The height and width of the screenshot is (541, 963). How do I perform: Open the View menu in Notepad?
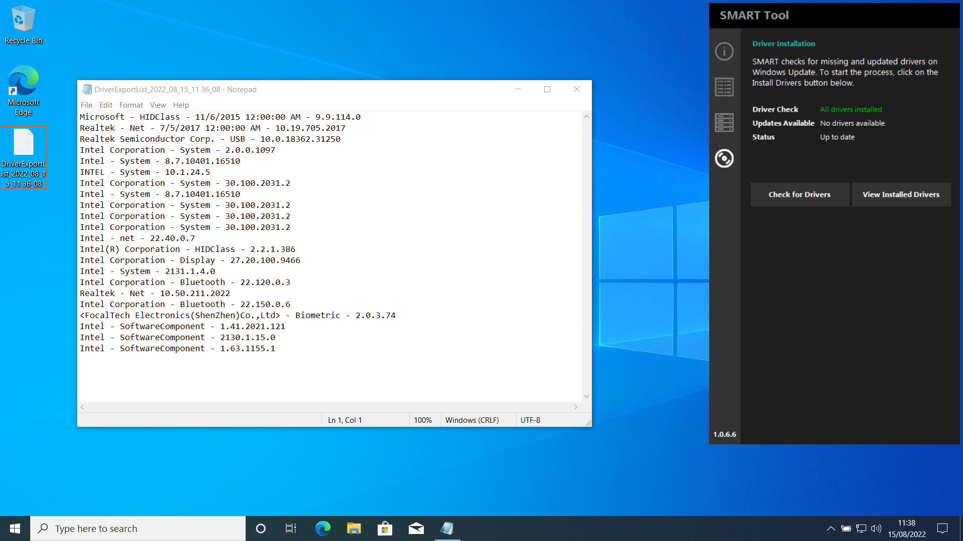click(x=157, y=105)
